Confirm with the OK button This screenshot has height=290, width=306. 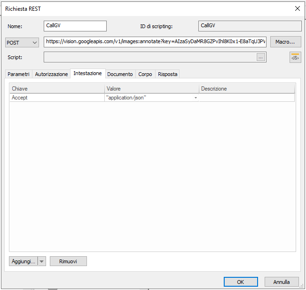[x=241, y=282]
